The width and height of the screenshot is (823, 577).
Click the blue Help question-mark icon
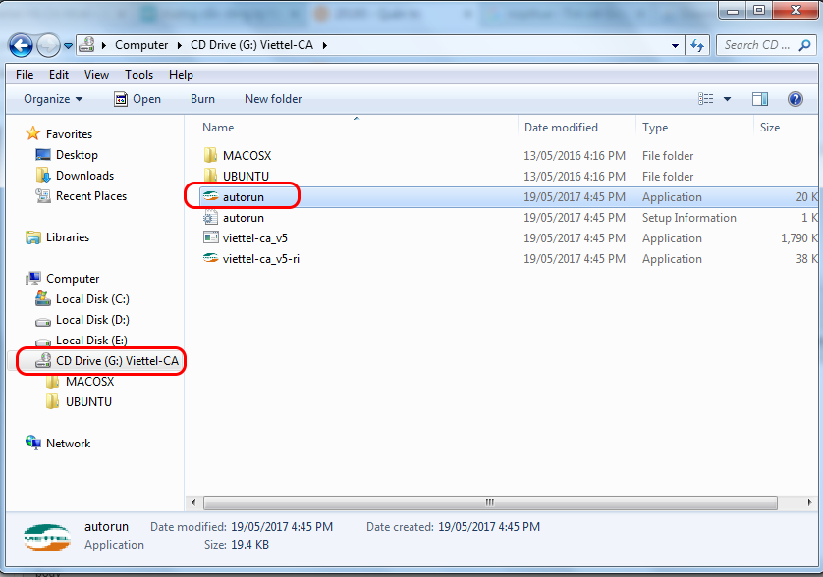click(796, 99)
